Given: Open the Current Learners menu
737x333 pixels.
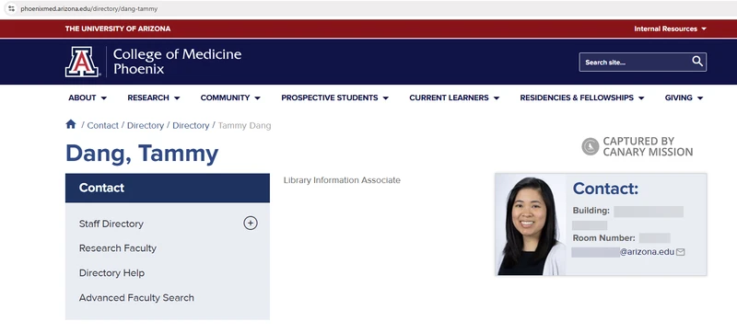Looking at the screenshot, I should 454,98.
